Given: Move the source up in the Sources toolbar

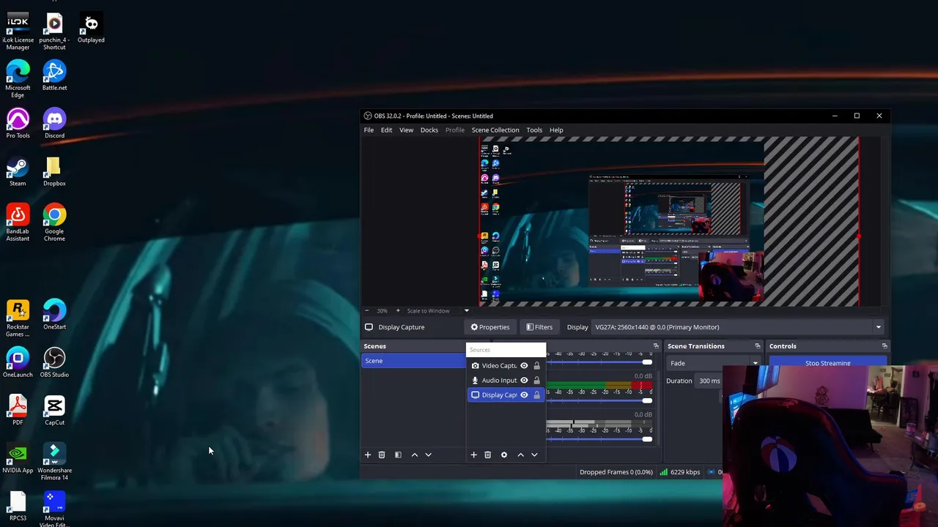Looking at the screenshot, I should click(521, 455).
